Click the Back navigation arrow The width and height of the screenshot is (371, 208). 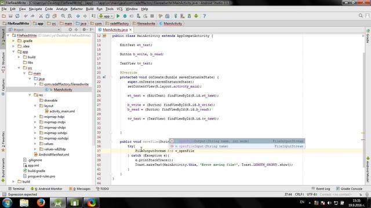click(78, 16)
